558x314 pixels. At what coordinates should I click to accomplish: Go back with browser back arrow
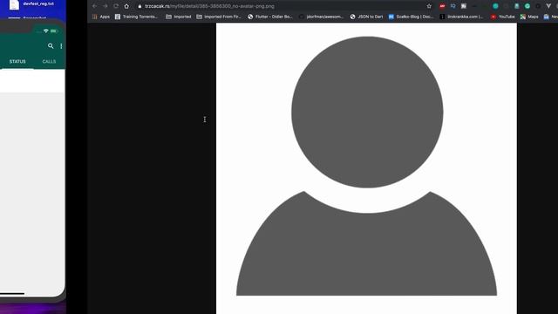(94, 6)
